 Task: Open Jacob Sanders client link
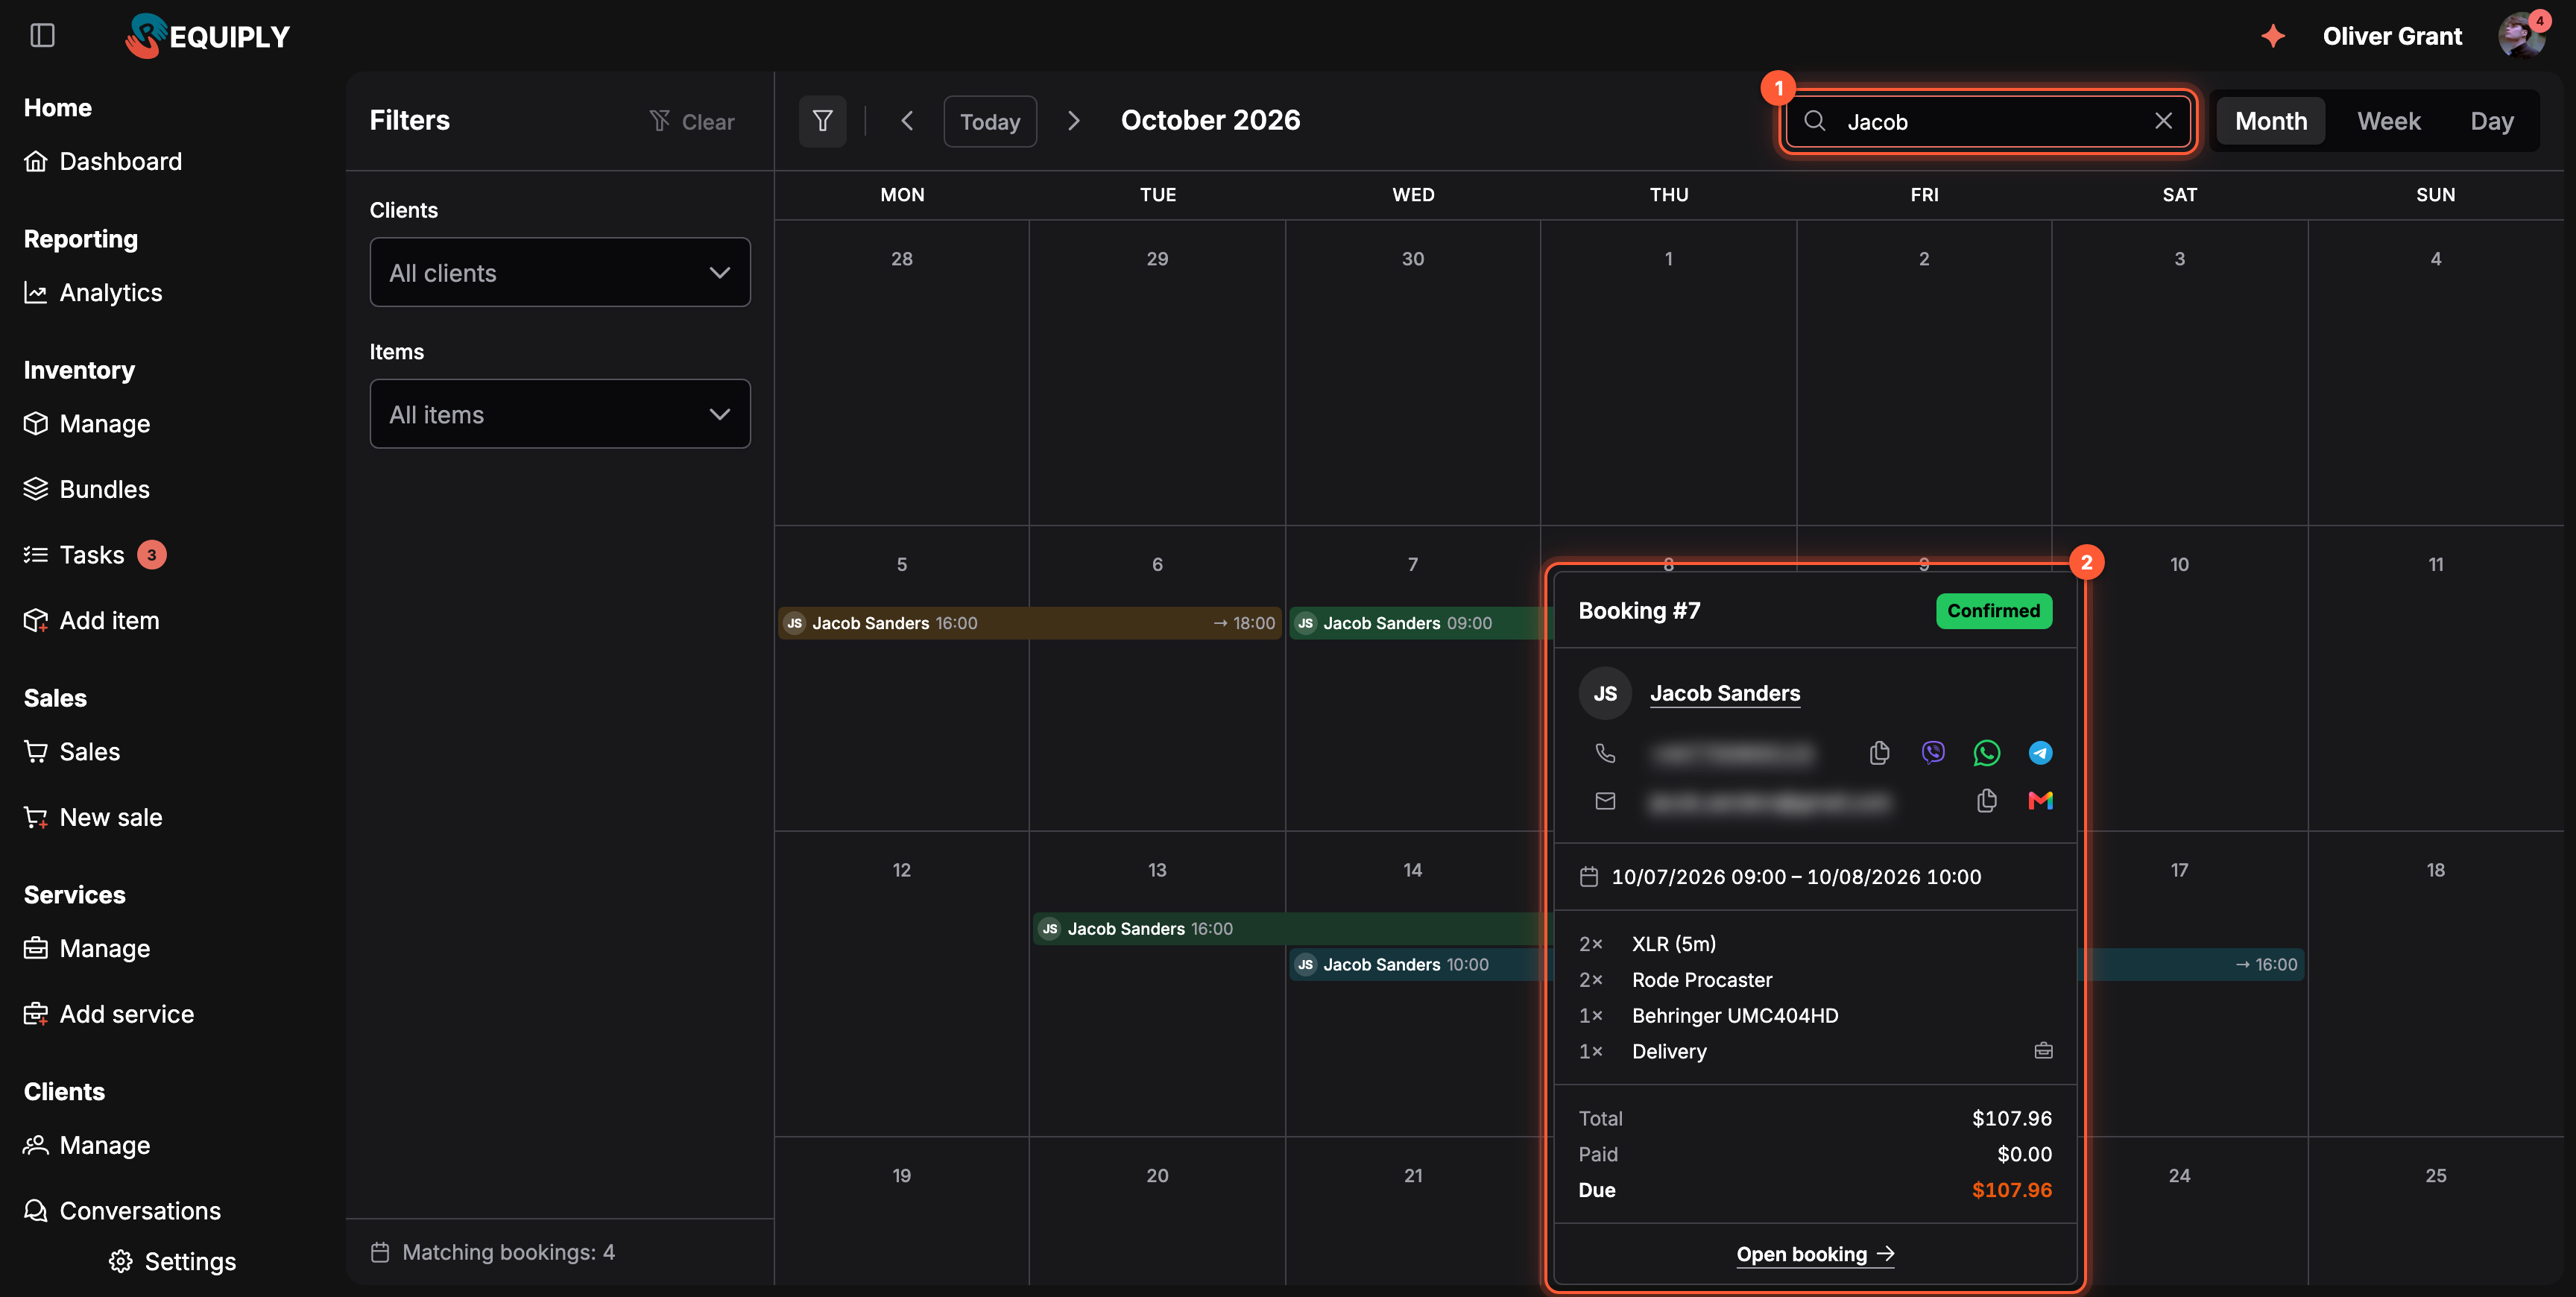tap(1724, 693)
